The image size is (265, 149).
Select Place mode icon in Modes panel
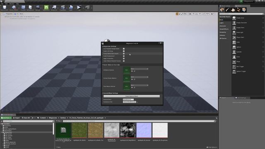222,10
